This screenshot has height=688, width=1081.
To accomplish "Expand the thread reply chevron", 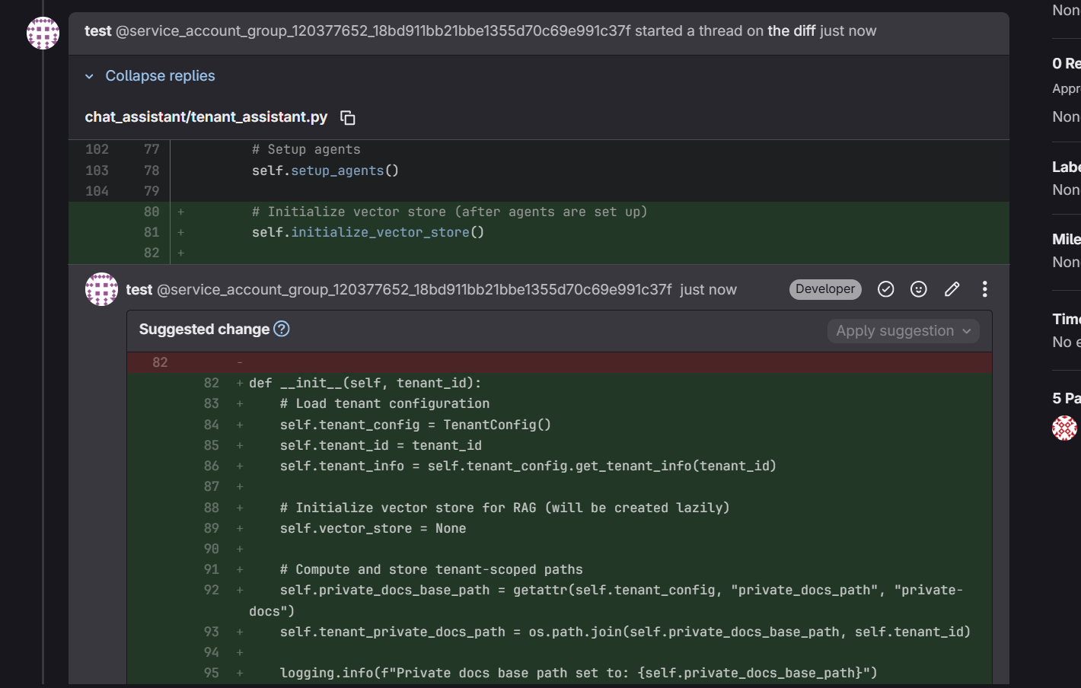I will pyautogui.click(x=89, y=75).
